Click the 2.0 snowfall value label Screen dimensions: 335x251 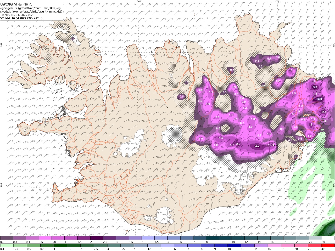(x=238, y=144)
